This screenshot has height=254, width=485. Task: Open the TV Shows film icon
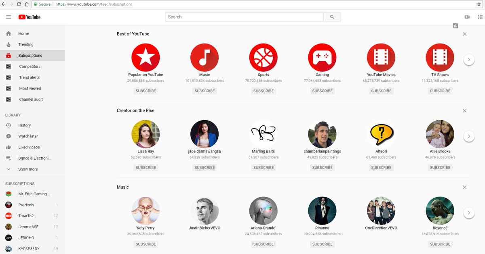440,58
